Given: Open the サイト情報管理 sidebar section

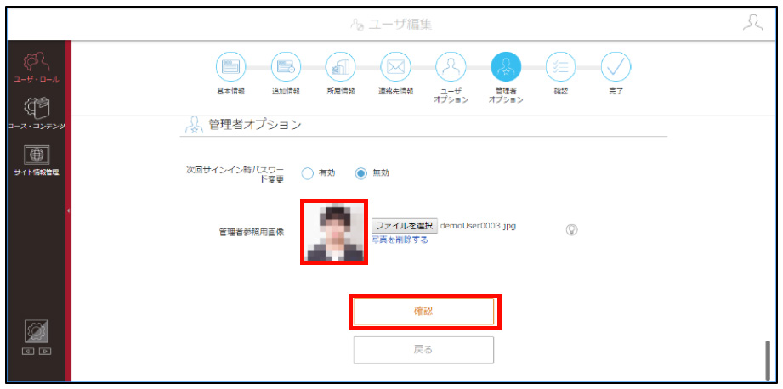Looking at the screenshot, I should coord(36,161).
